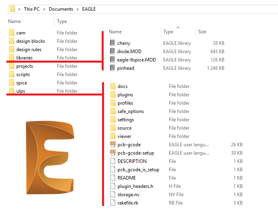Click the safe_options folder icon
278x218 pixels.
click(x=113, y=111)
